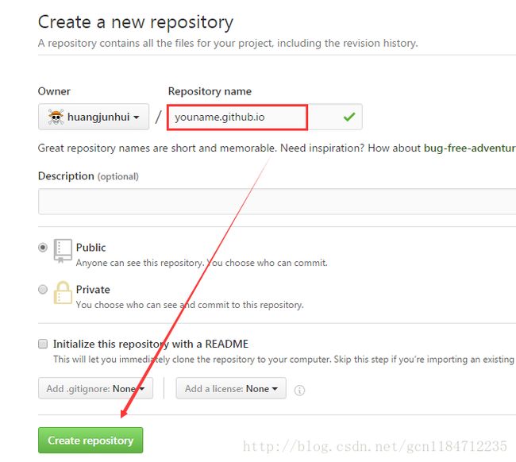Click the Repository name label
Image resolution: width=516 pixels, height=462 pixels.
coord(210,91)
